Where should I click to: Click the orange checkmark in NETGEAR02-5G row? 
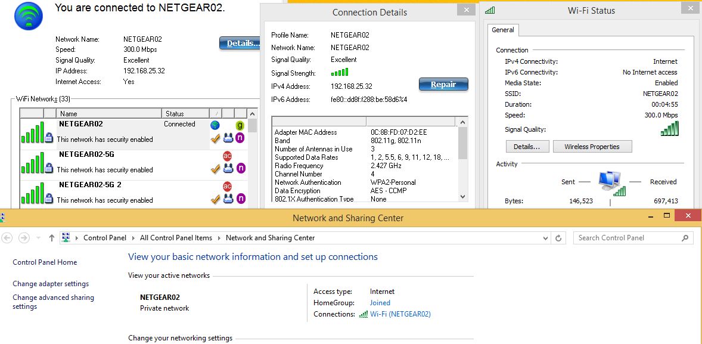pyautogui.click(x=215, y=169)
